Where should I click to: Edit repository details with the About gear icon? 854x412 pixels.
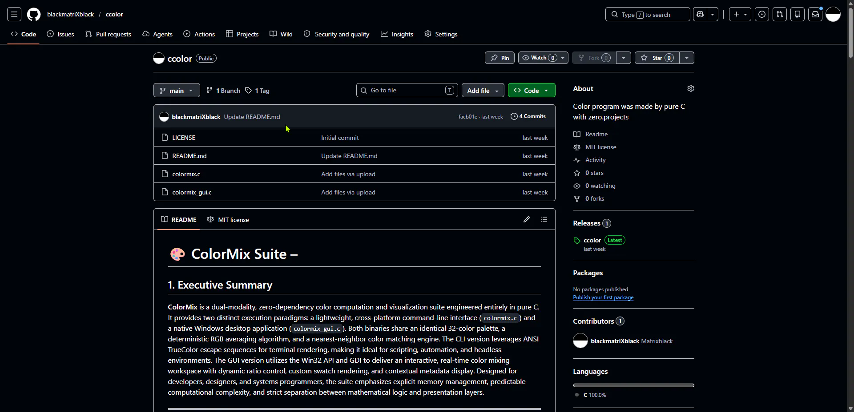point(691,88)
